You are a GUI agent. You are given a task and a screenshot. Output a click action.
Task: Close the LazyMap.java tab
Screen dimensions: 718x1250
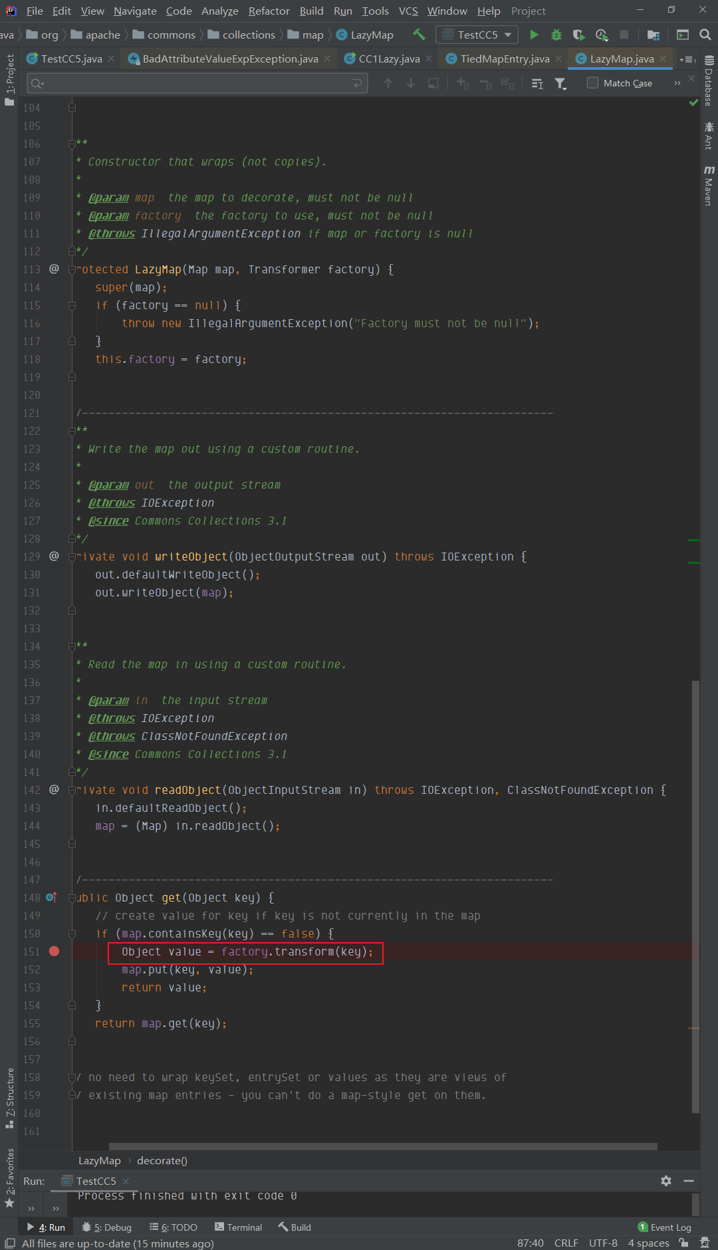[663, 59]
